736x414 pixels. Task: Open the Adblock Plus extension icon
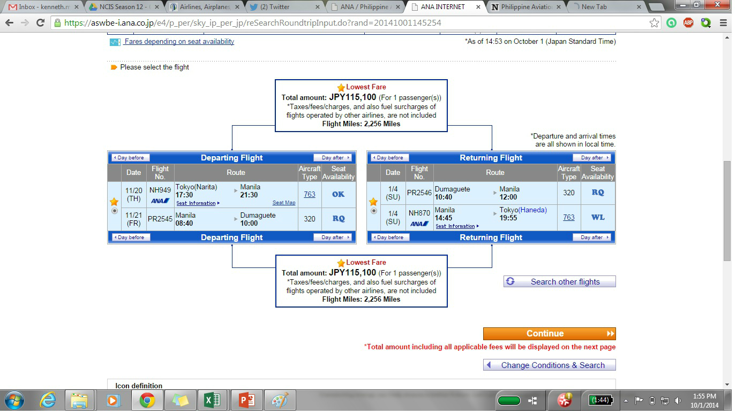[688, 23]
